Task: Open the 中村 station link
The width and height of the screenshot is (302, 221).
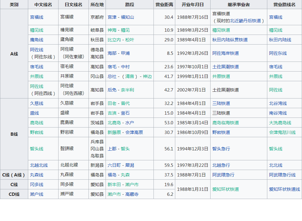Action: pyautogui.click(x=125, y=67)
